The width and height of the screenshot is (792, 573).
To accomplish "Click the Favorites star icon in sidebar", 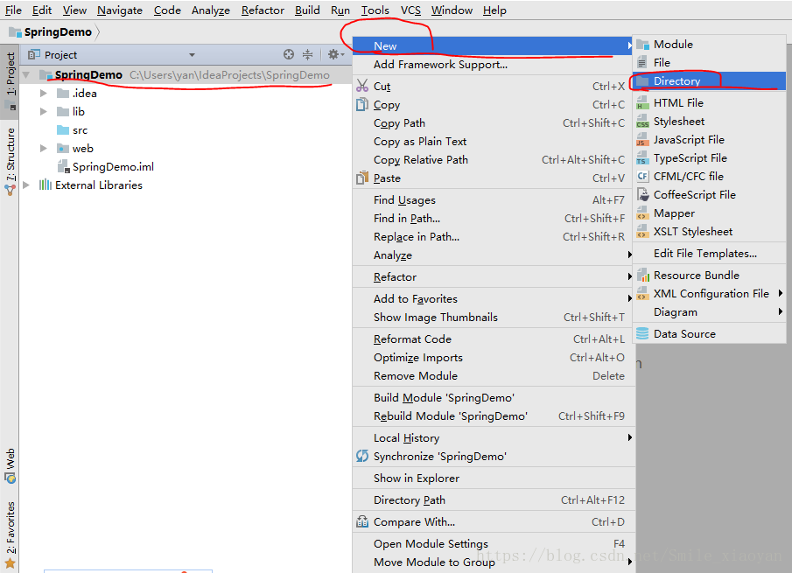I will point(11,563).
